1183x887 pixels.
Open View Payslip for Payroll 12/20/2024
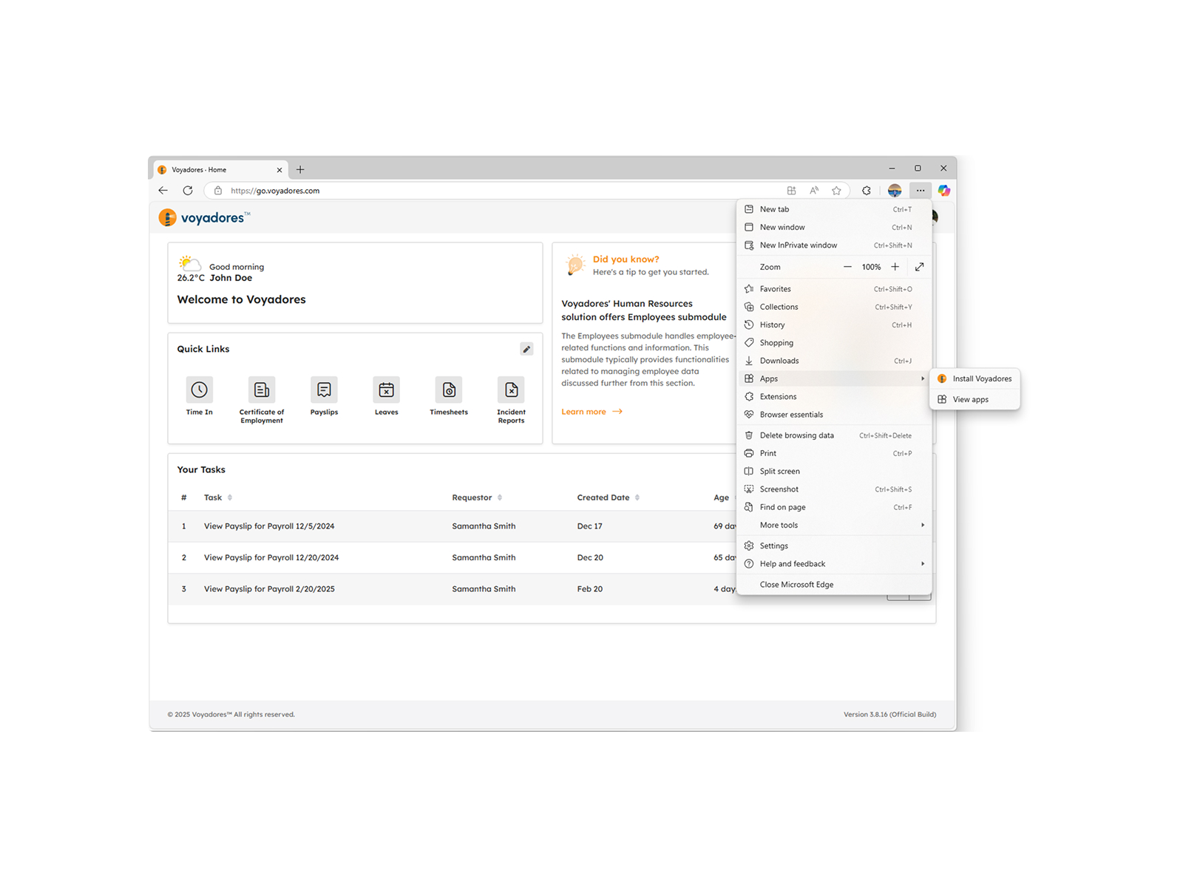[x=271, y=558]
